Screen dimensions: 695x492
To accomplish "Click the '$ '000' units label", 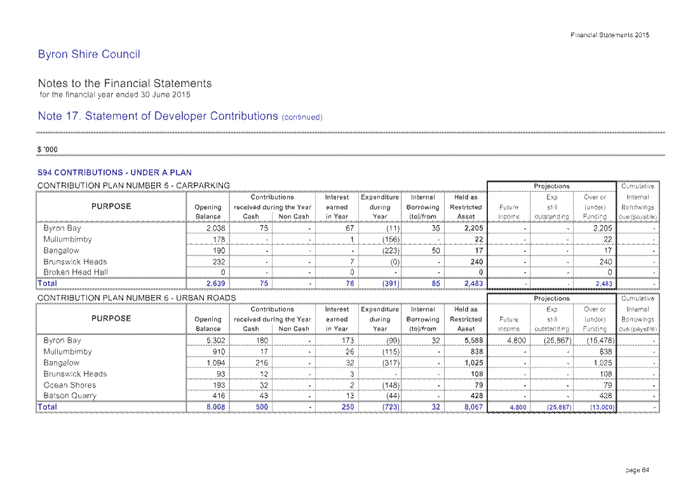I will pos(48,149).
